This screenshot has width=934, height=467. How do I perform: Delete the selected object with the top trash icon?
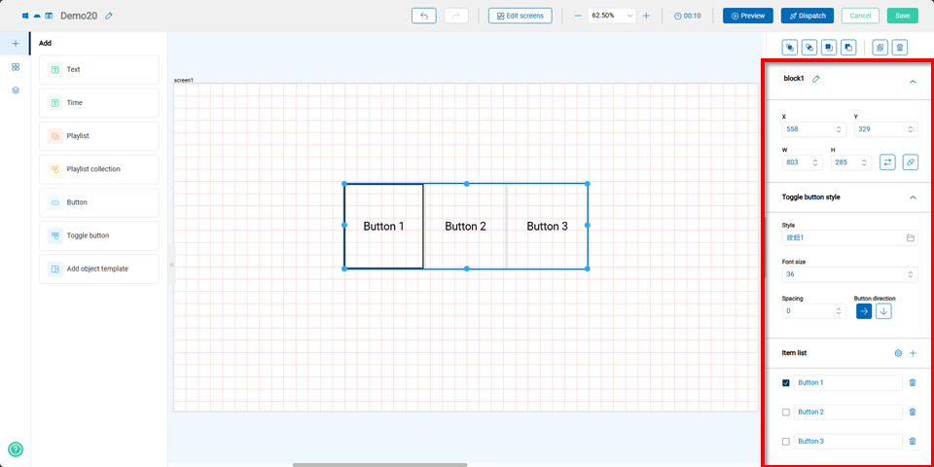click(x=900, y=47)
